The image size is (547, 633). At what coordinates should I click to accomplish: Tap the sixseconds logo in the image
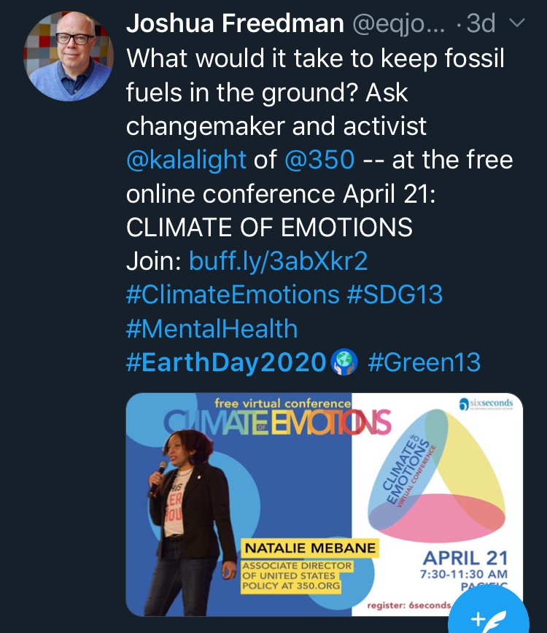tap(486, 403)
